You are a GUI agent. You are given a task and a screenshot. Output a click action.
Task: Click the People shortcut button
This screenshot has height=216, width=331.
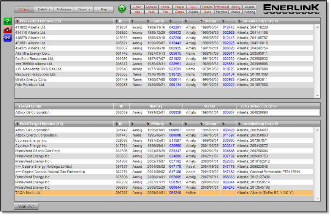pos(179,7)
